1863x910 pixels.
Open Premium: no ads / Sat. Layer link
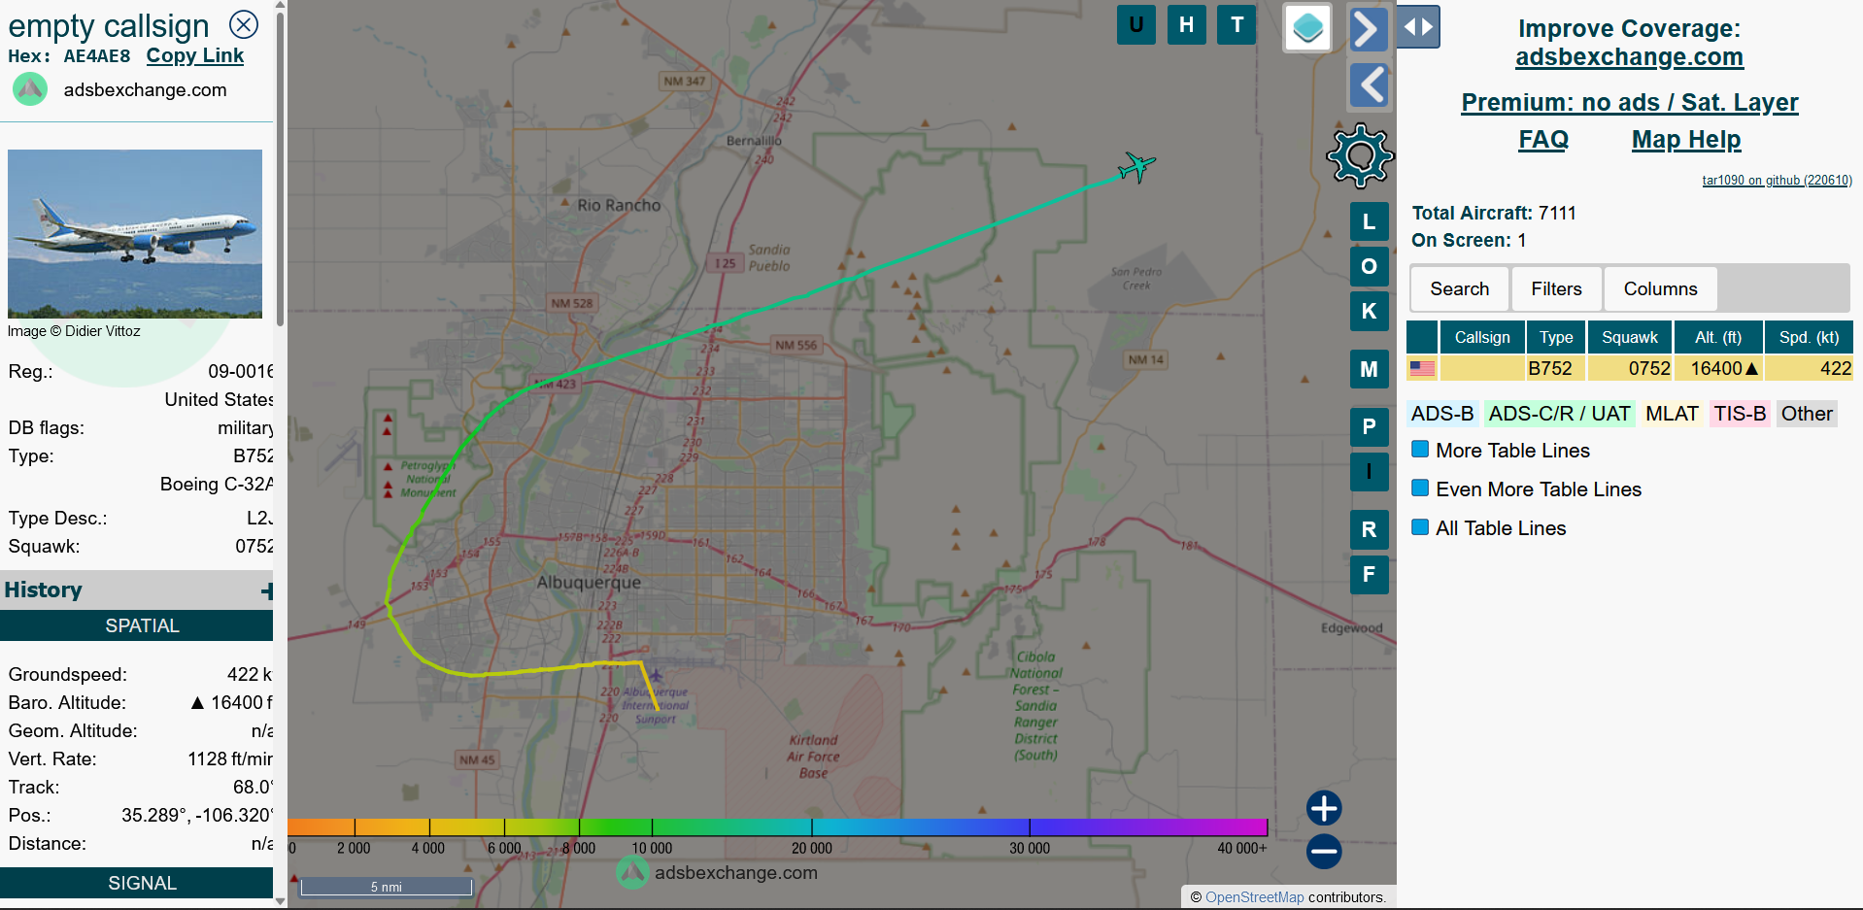point(1630,102)
